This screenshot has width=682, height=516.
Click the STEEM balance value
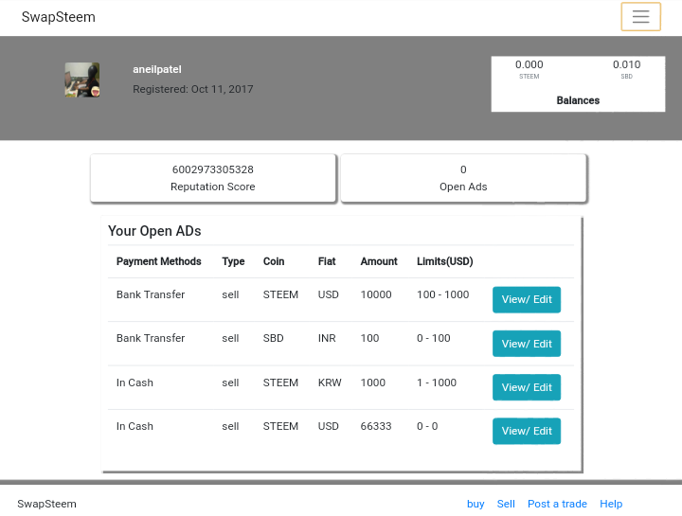[x=529, y=65]
